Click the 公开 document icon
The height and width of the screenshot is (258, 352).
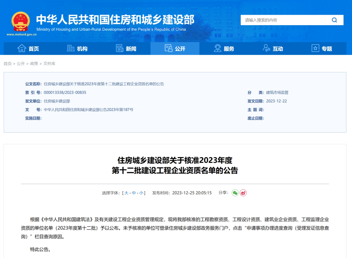pos(169,48)
